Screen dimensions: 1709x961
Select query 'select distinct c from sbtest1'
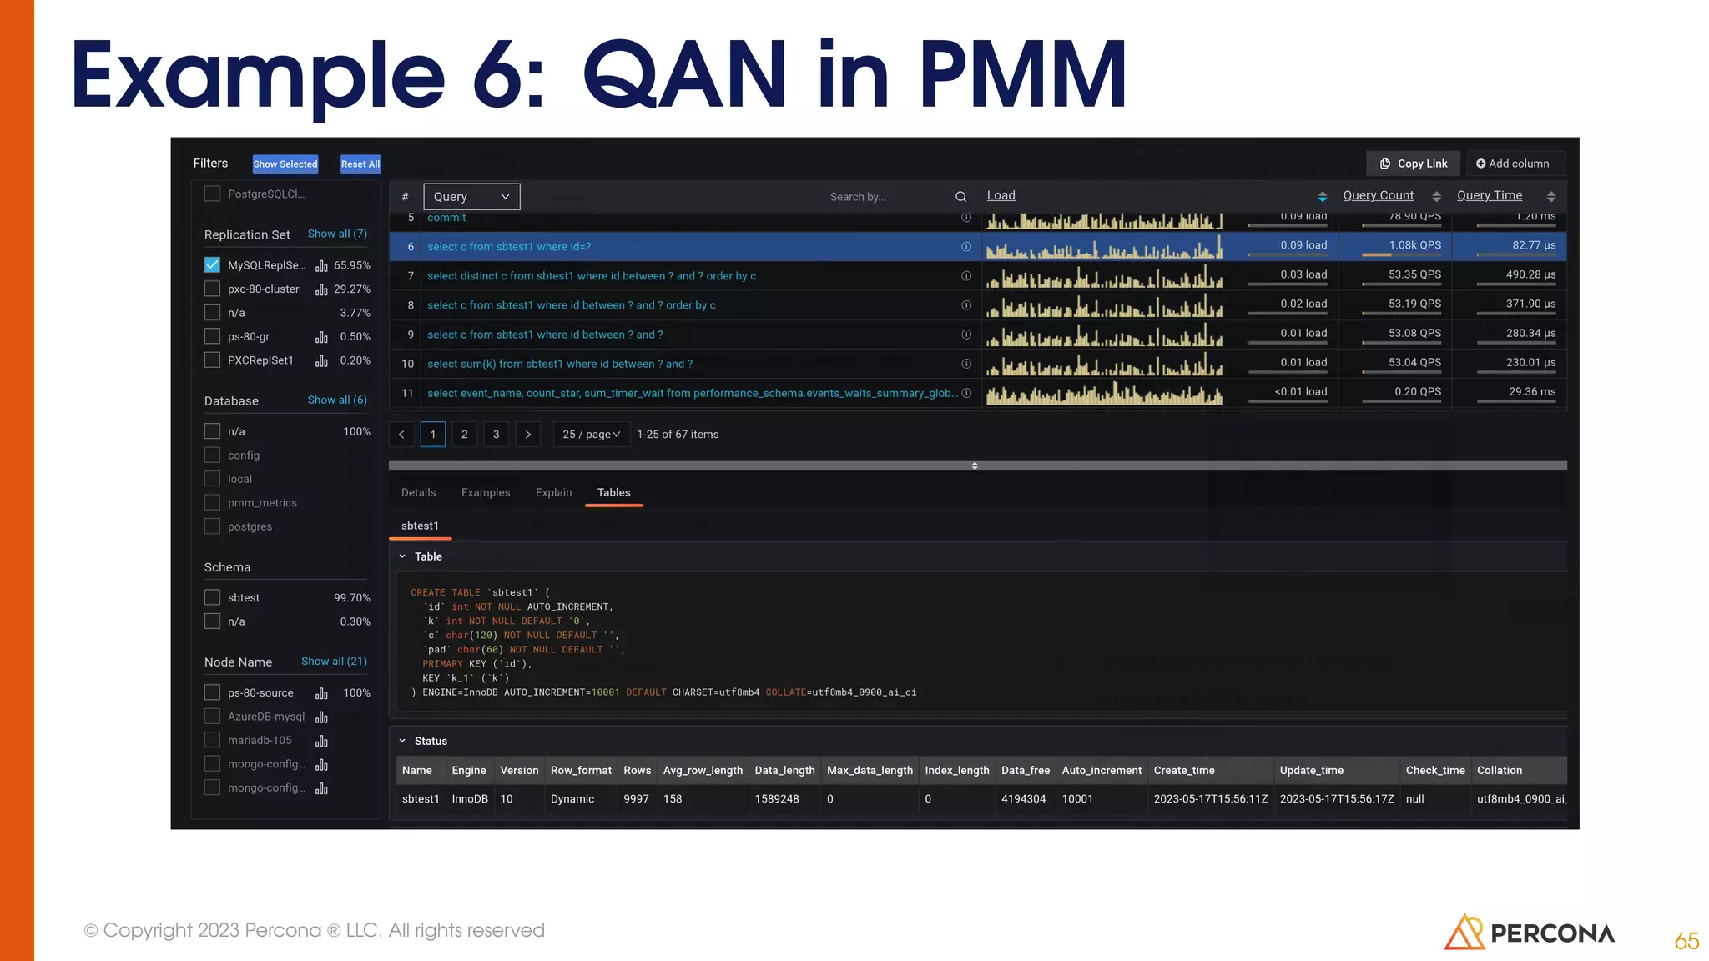pyautogui.click(x=592, y=277)
